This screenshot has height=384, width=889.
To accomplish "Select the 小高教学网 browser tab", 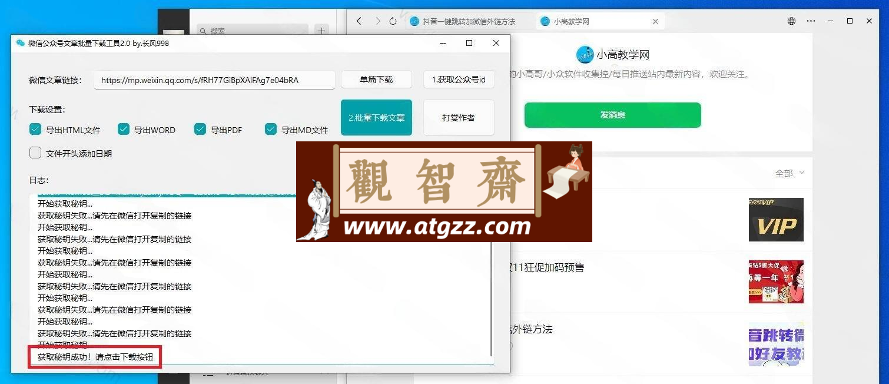I will [x=599, y=22].
